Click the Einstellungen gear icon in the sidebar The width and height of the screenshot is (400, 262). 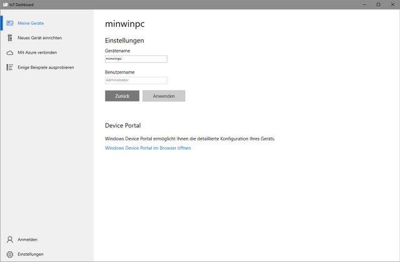(10, 254)
